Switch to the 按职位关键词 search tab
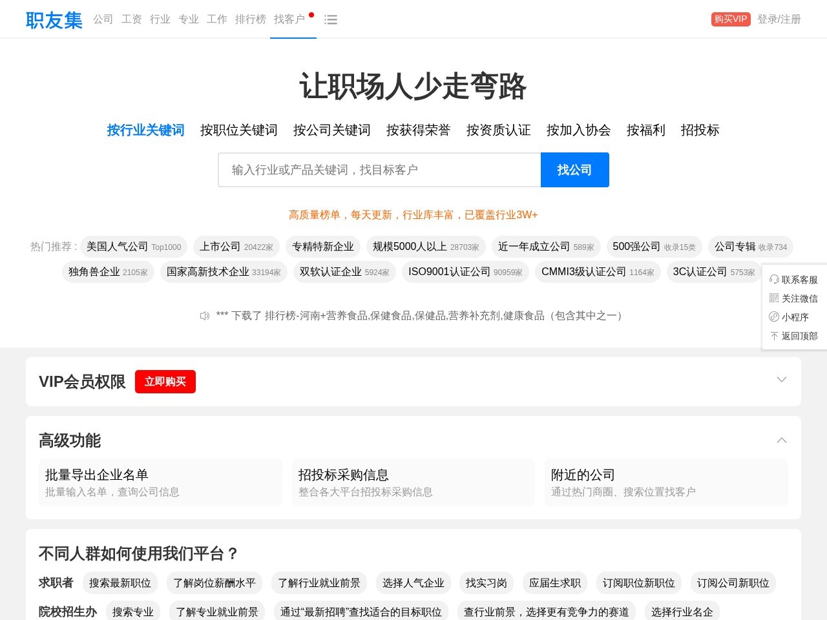Image resolution: width=827 pixels, height=620 pixels. click(x=238, y=130)
